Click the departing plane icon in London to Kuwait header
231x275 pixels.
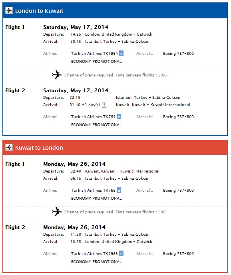(x=9, y=10)
